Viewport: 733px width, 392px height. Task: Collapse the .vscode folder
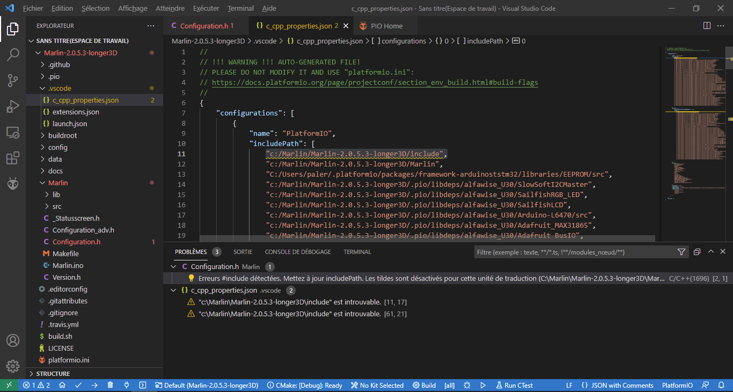43,89
